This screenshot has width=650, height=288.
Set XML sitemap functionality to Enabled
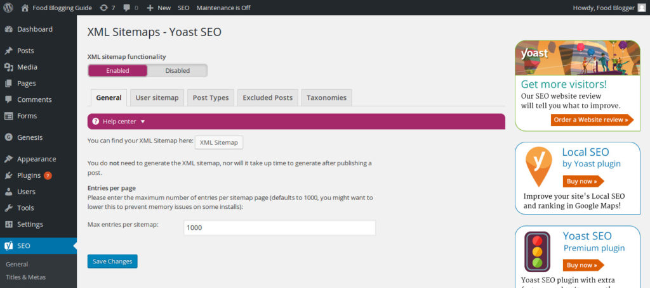117,71
